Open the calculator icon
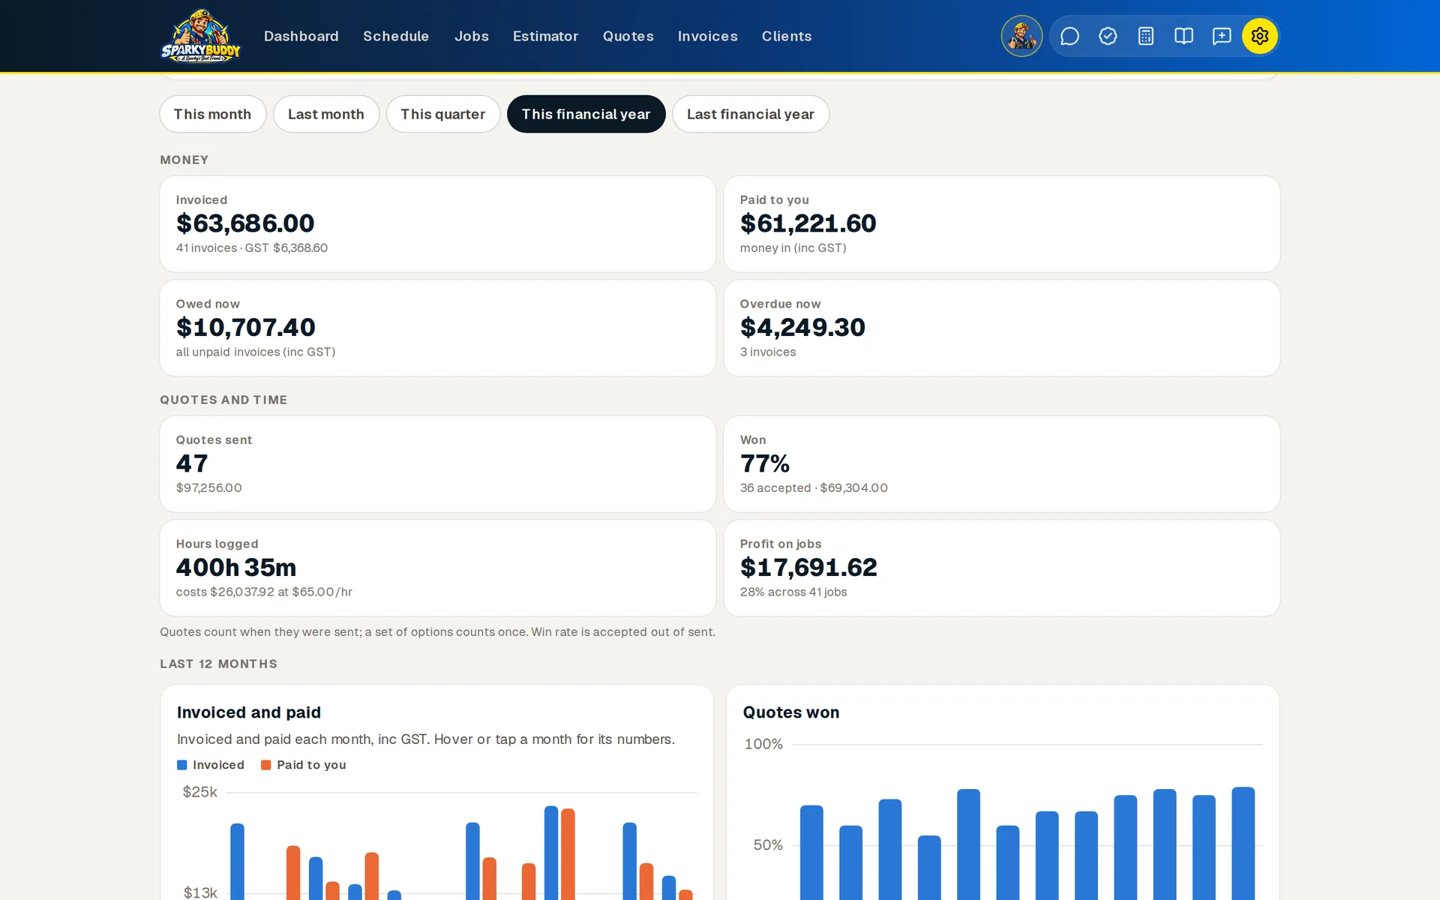The width and height of the screenshot is (1440, 900). coord(1146,36)
